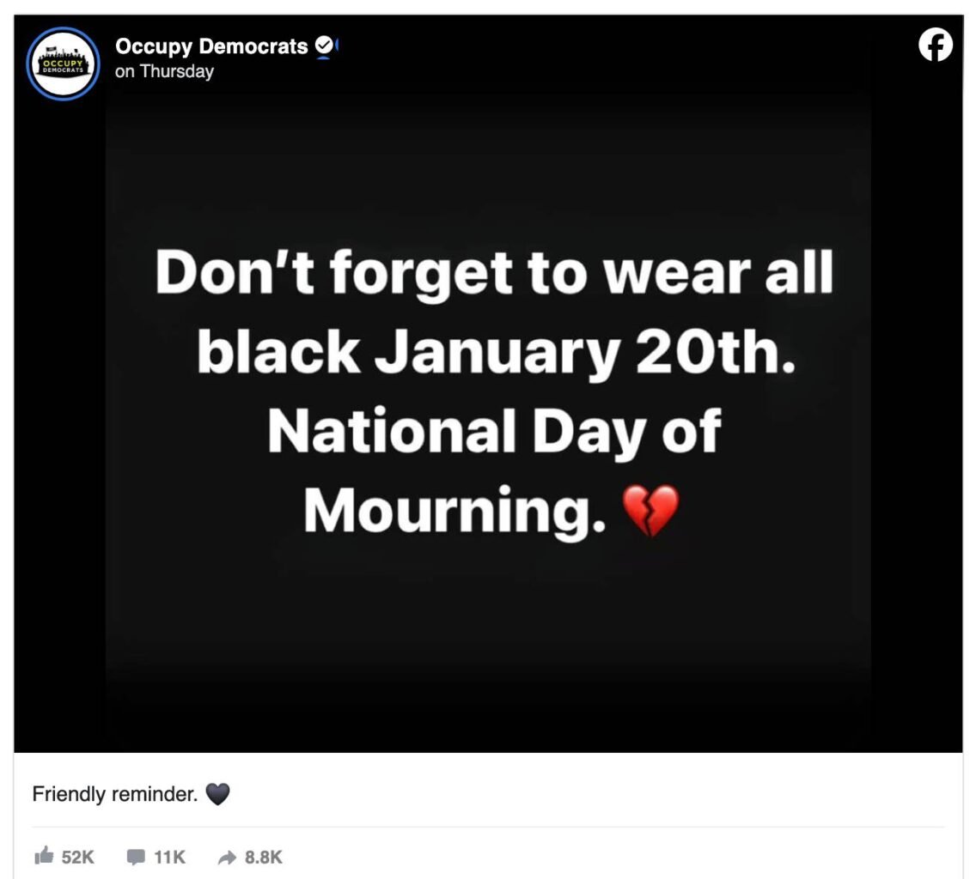Click the 'Friendly reminder.' caption text
The width and height of the screenshot is (976, 879).
click(x=115, y=794)
